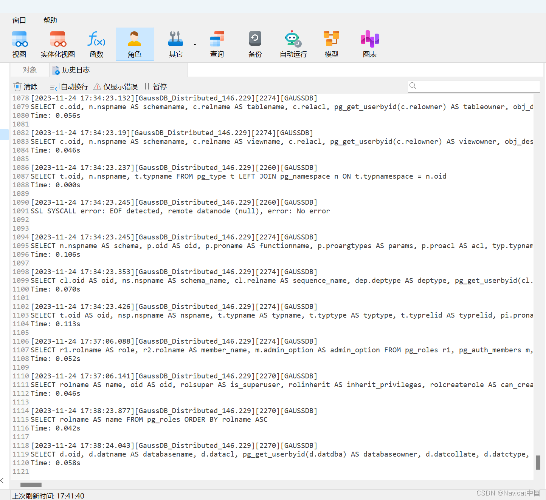Open the 窗口 menu
This screenshot has width=546, height=500.
pyautogui.click(x=19, y=20)
